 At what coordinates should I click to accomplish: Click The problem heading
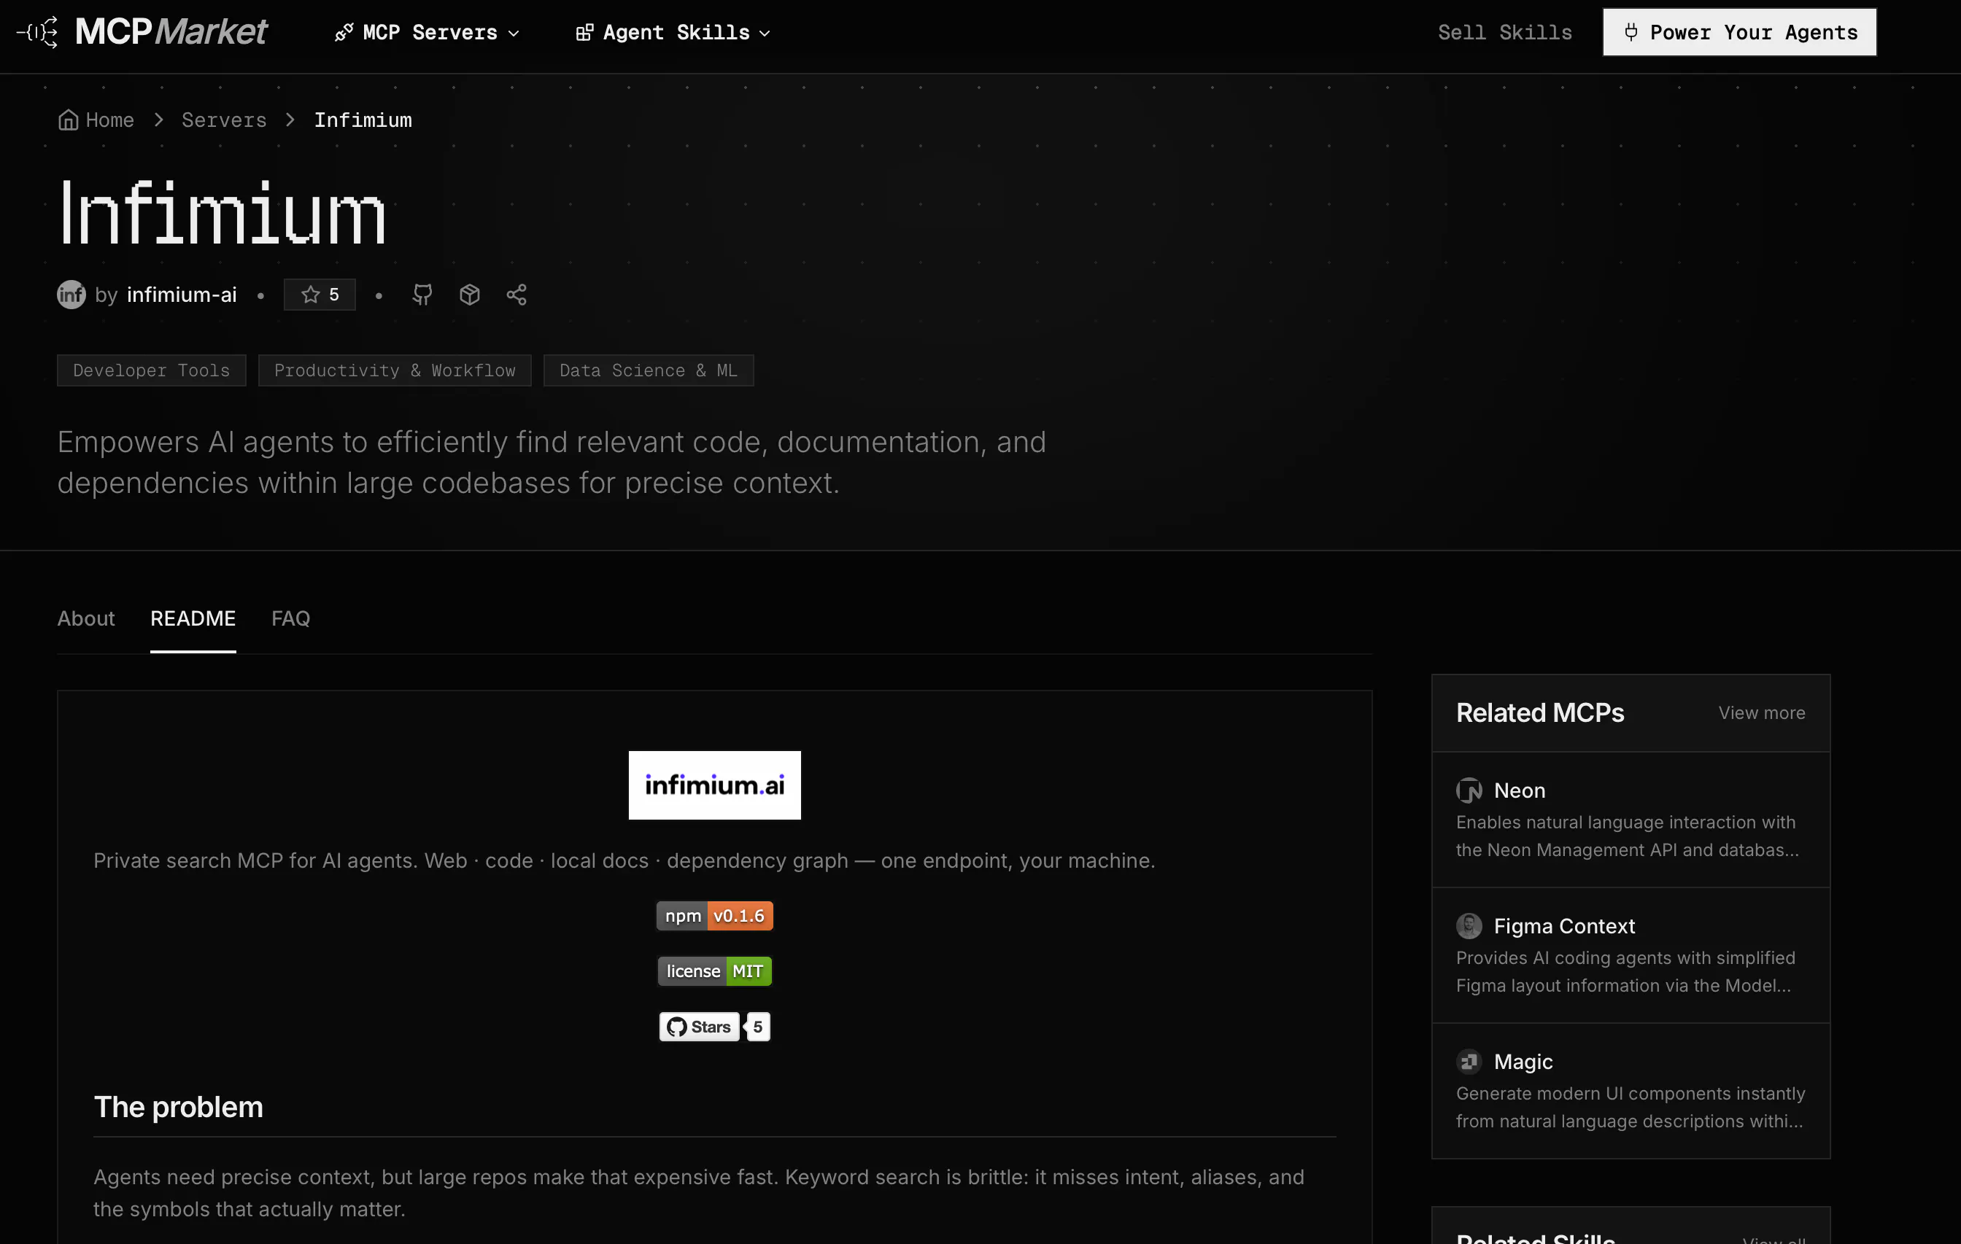coord(178,1107)
